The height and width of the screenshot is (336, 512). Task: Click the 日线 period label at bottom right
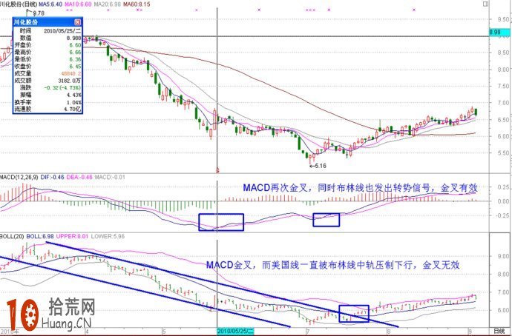499,332
